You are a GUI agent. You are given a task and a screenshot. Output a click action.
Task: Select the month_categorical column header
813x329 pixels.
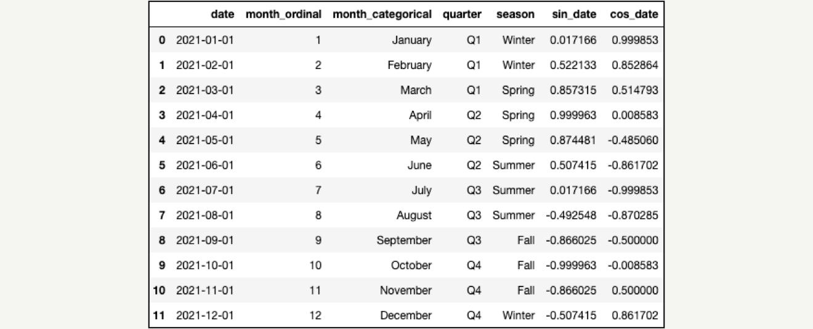tap(382, 15)
